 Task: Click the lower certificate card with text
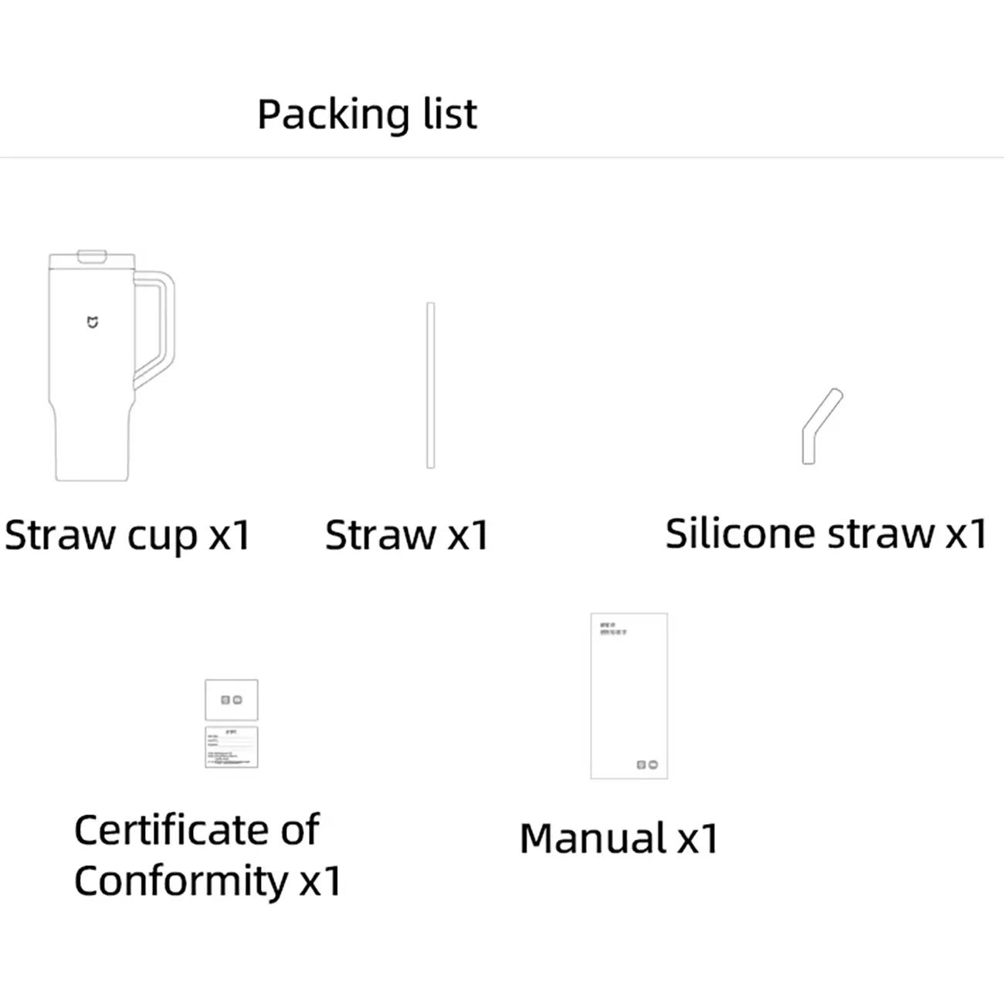pyautogui.click(x=231, y=747)
